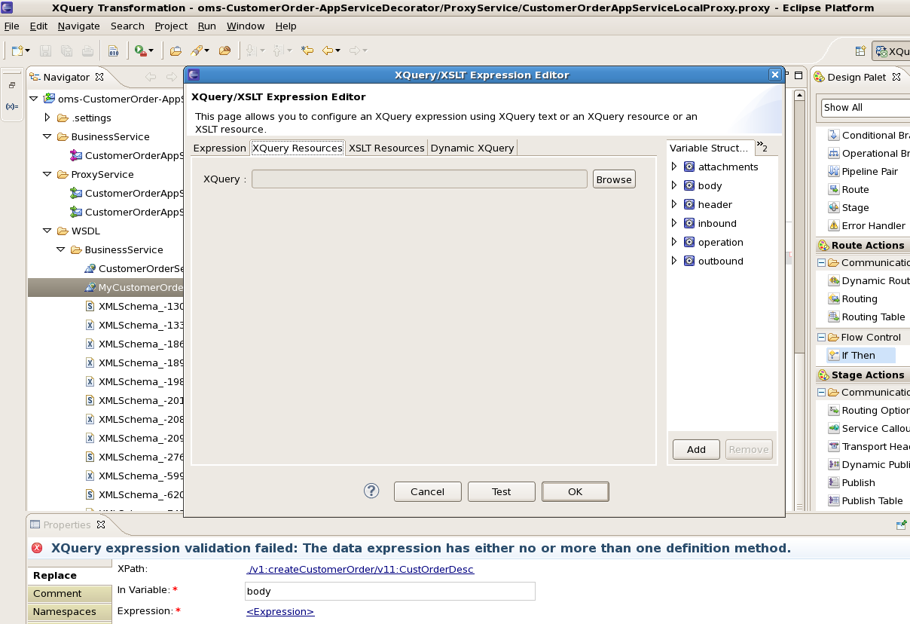Expand the inbound variable node
This screenshot has width=910, height=624.
(674, 223)
